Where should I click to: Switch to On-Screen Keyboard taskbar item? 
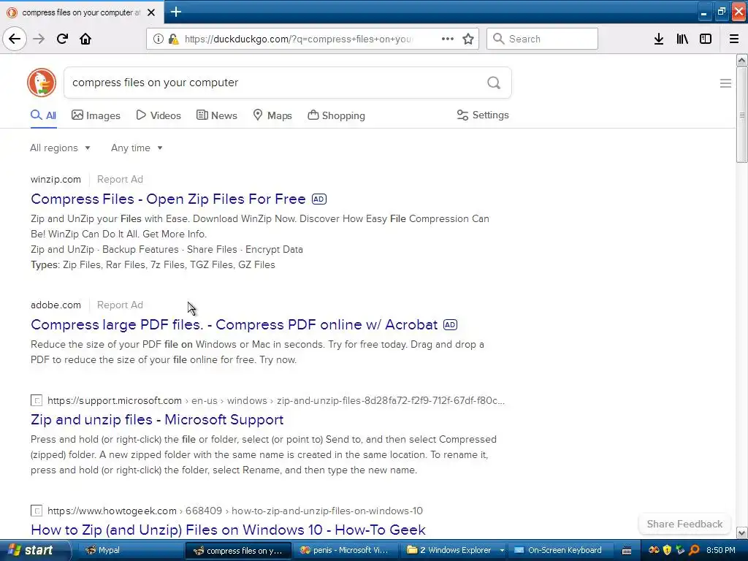point(559,551)
